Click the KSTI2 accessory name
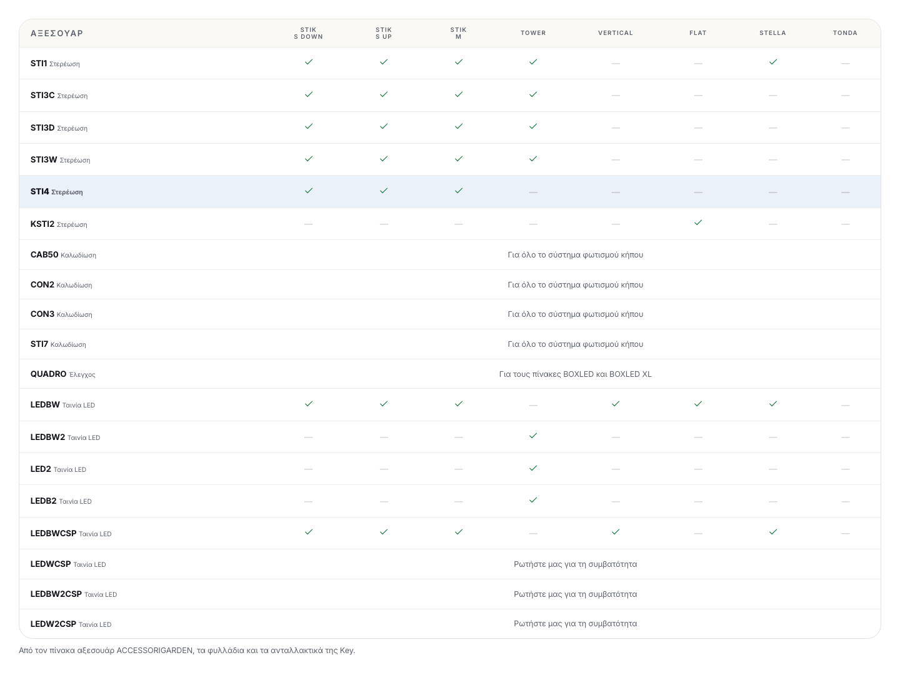900x675 pixels. pos(42,224)
